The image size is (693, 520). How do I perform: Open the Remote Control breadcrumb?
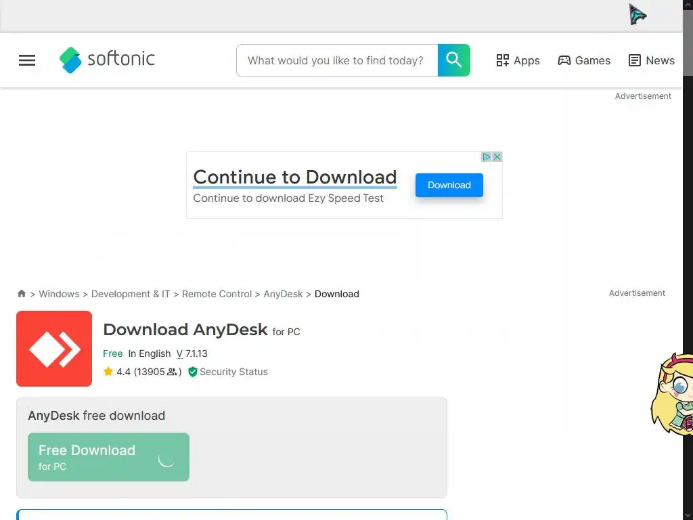pyautogui.click(x=217, y=294)
